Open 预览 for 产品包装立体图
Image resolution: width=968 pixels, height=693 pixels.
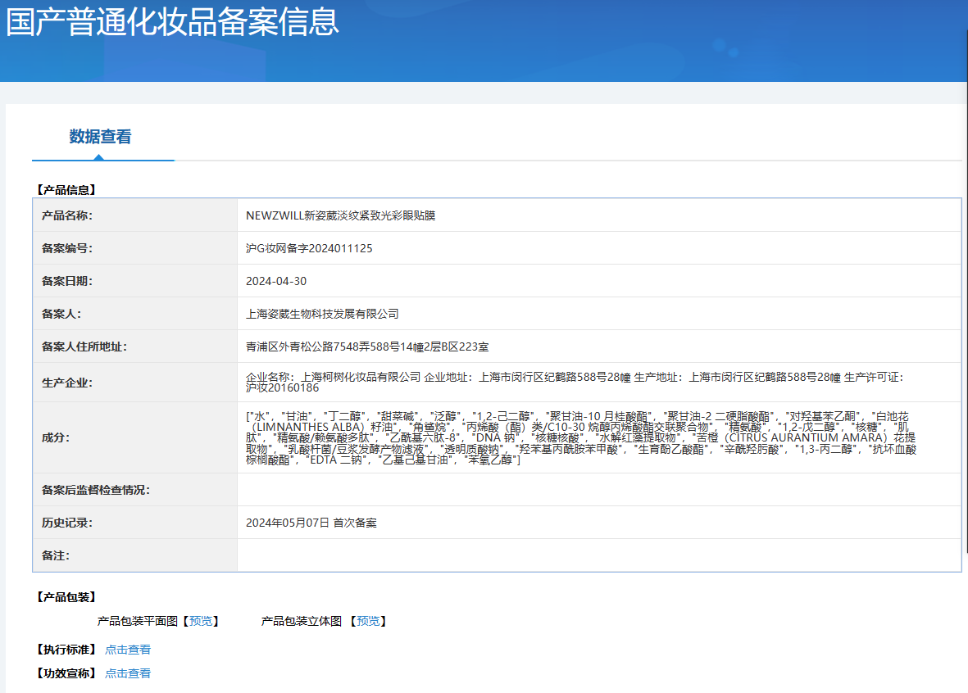coord(369,620)
